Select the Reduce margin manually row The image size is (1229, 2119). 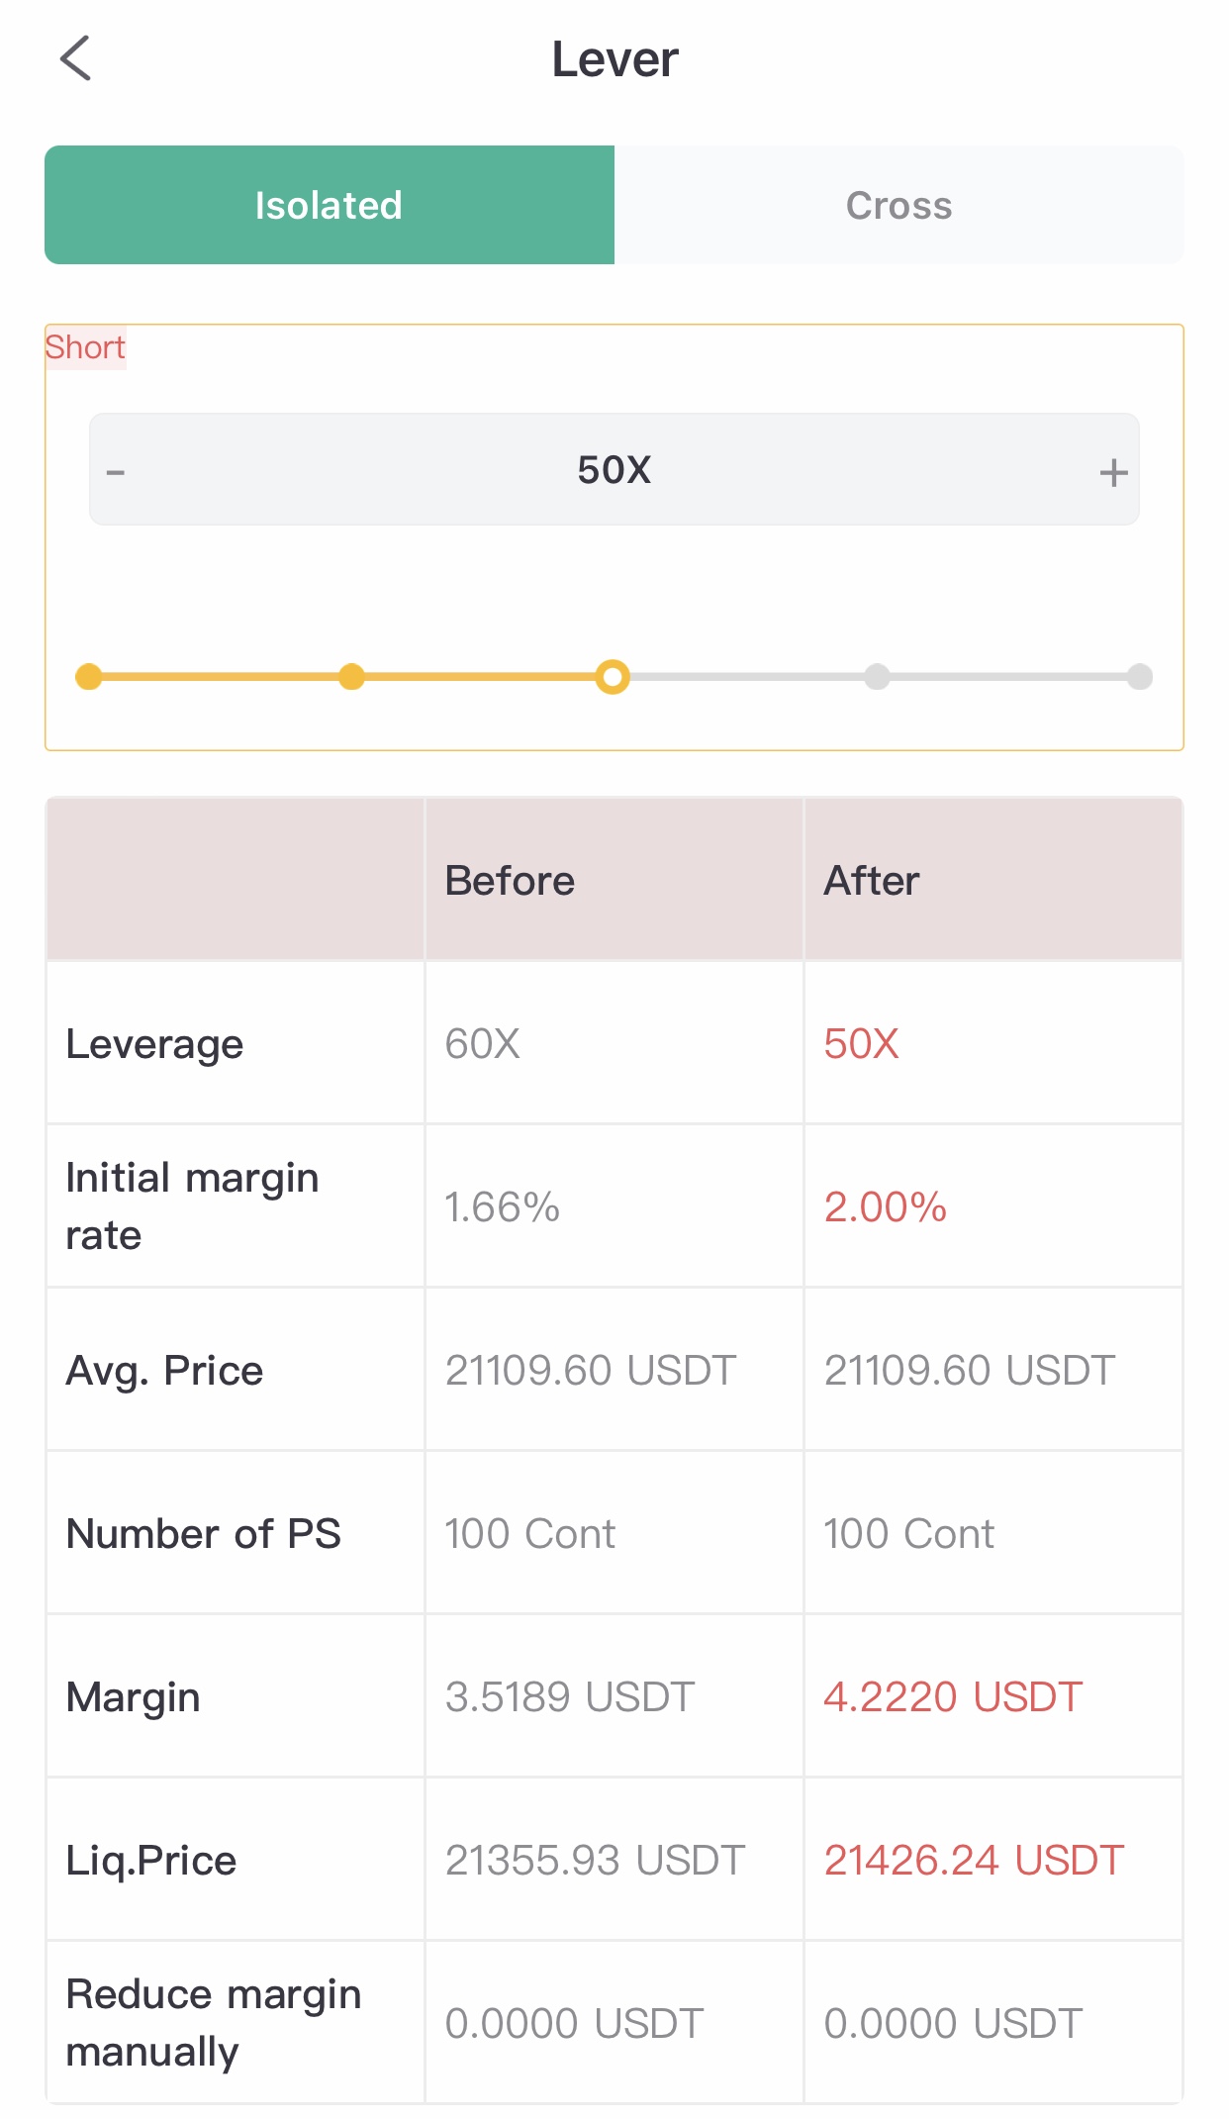coord(212,2023)
